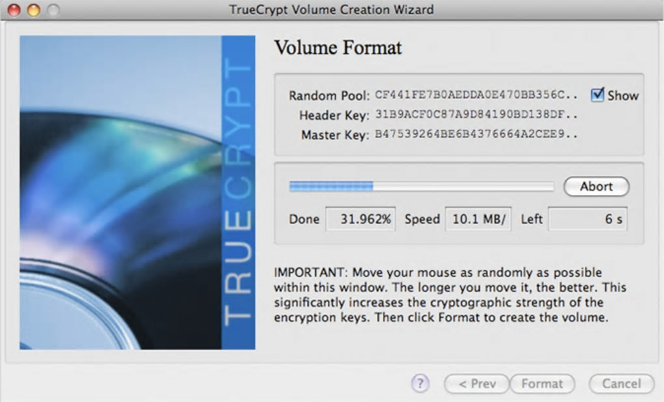Click the Header Key label
Viewport: 664px width, 402px height.
(334, 115)
